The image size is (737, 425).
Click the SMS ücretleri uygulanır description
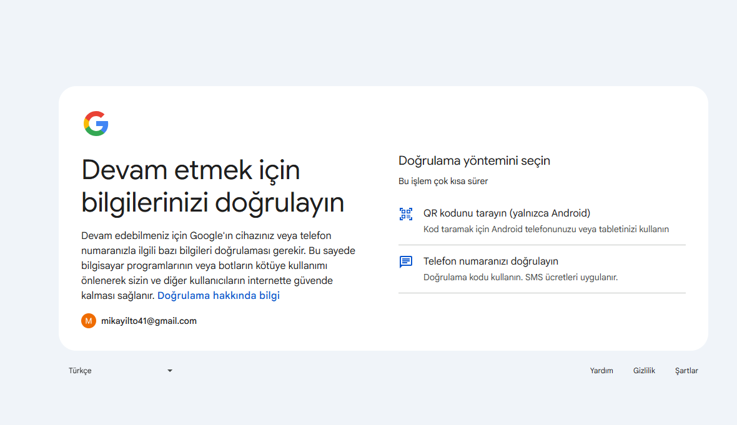pos(520,277)
